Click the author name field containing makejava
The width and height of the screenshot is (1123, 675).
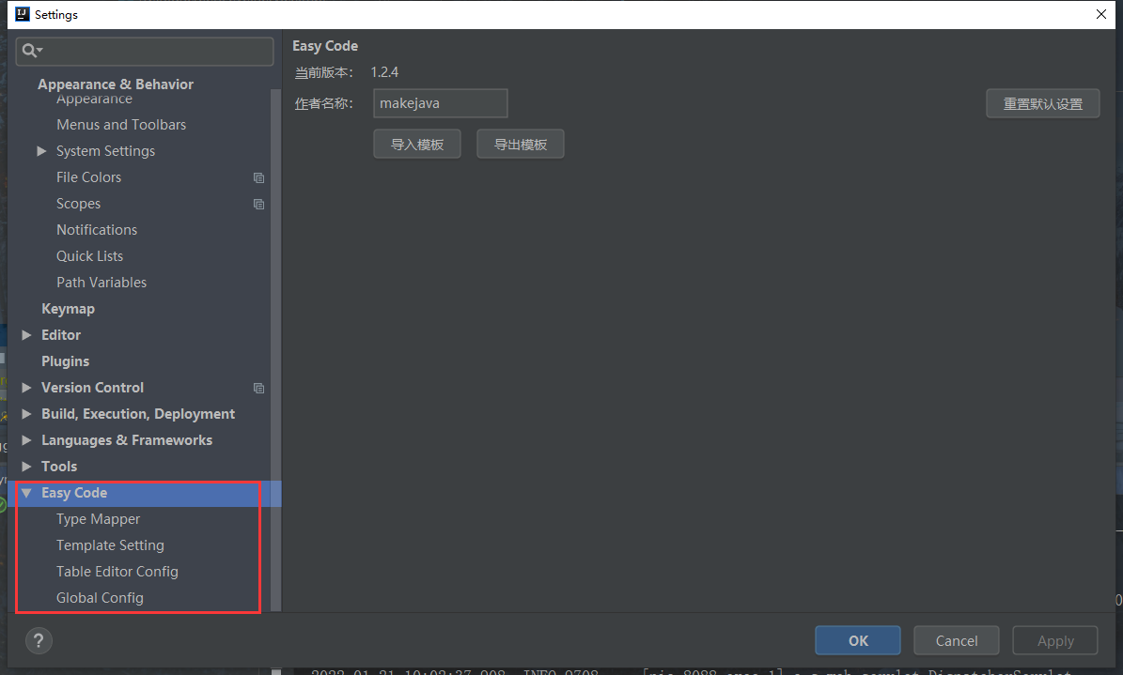[441, 103]
